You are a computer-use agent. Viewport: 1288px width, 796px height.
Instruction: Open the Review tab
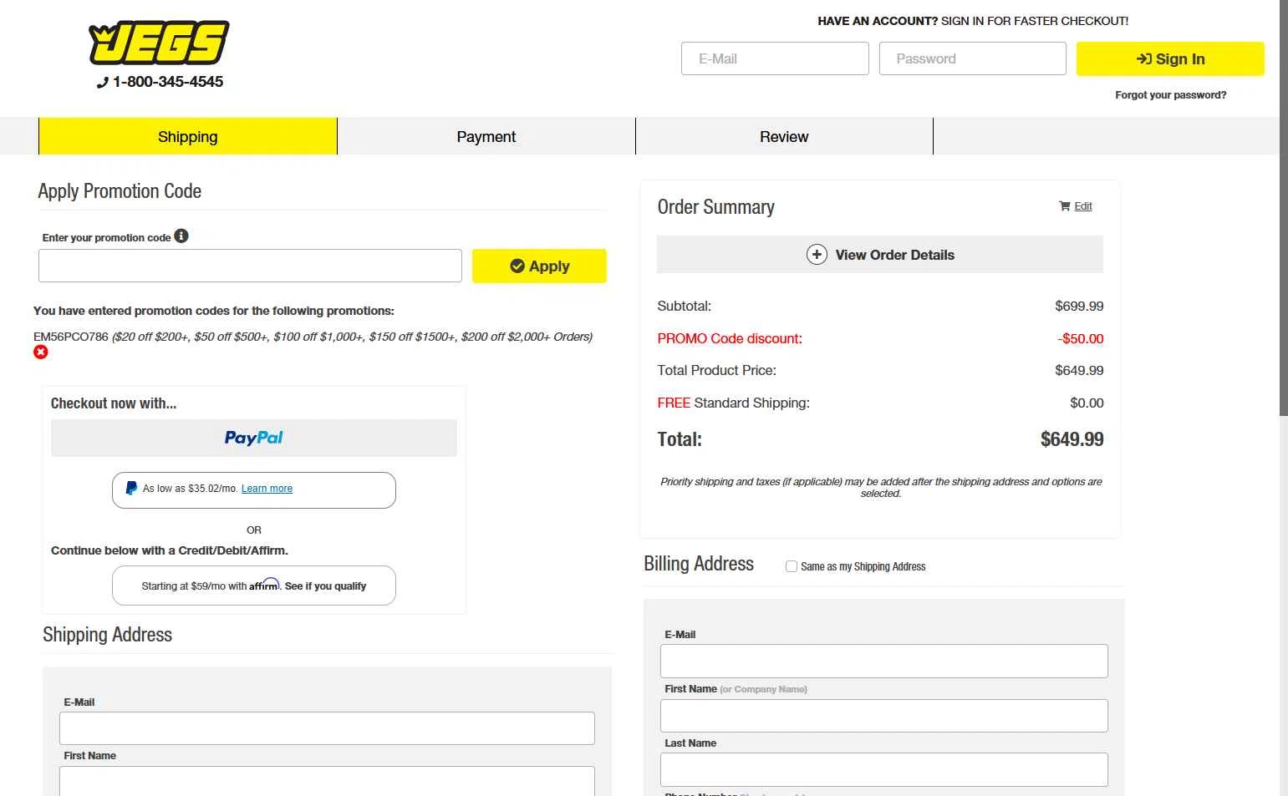coord(784,137)
